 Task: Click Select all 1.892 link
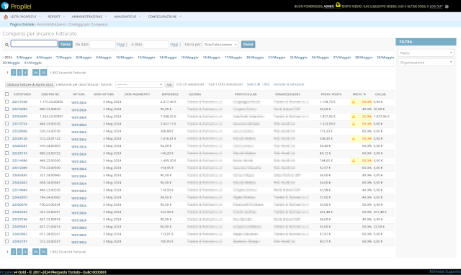258,84
